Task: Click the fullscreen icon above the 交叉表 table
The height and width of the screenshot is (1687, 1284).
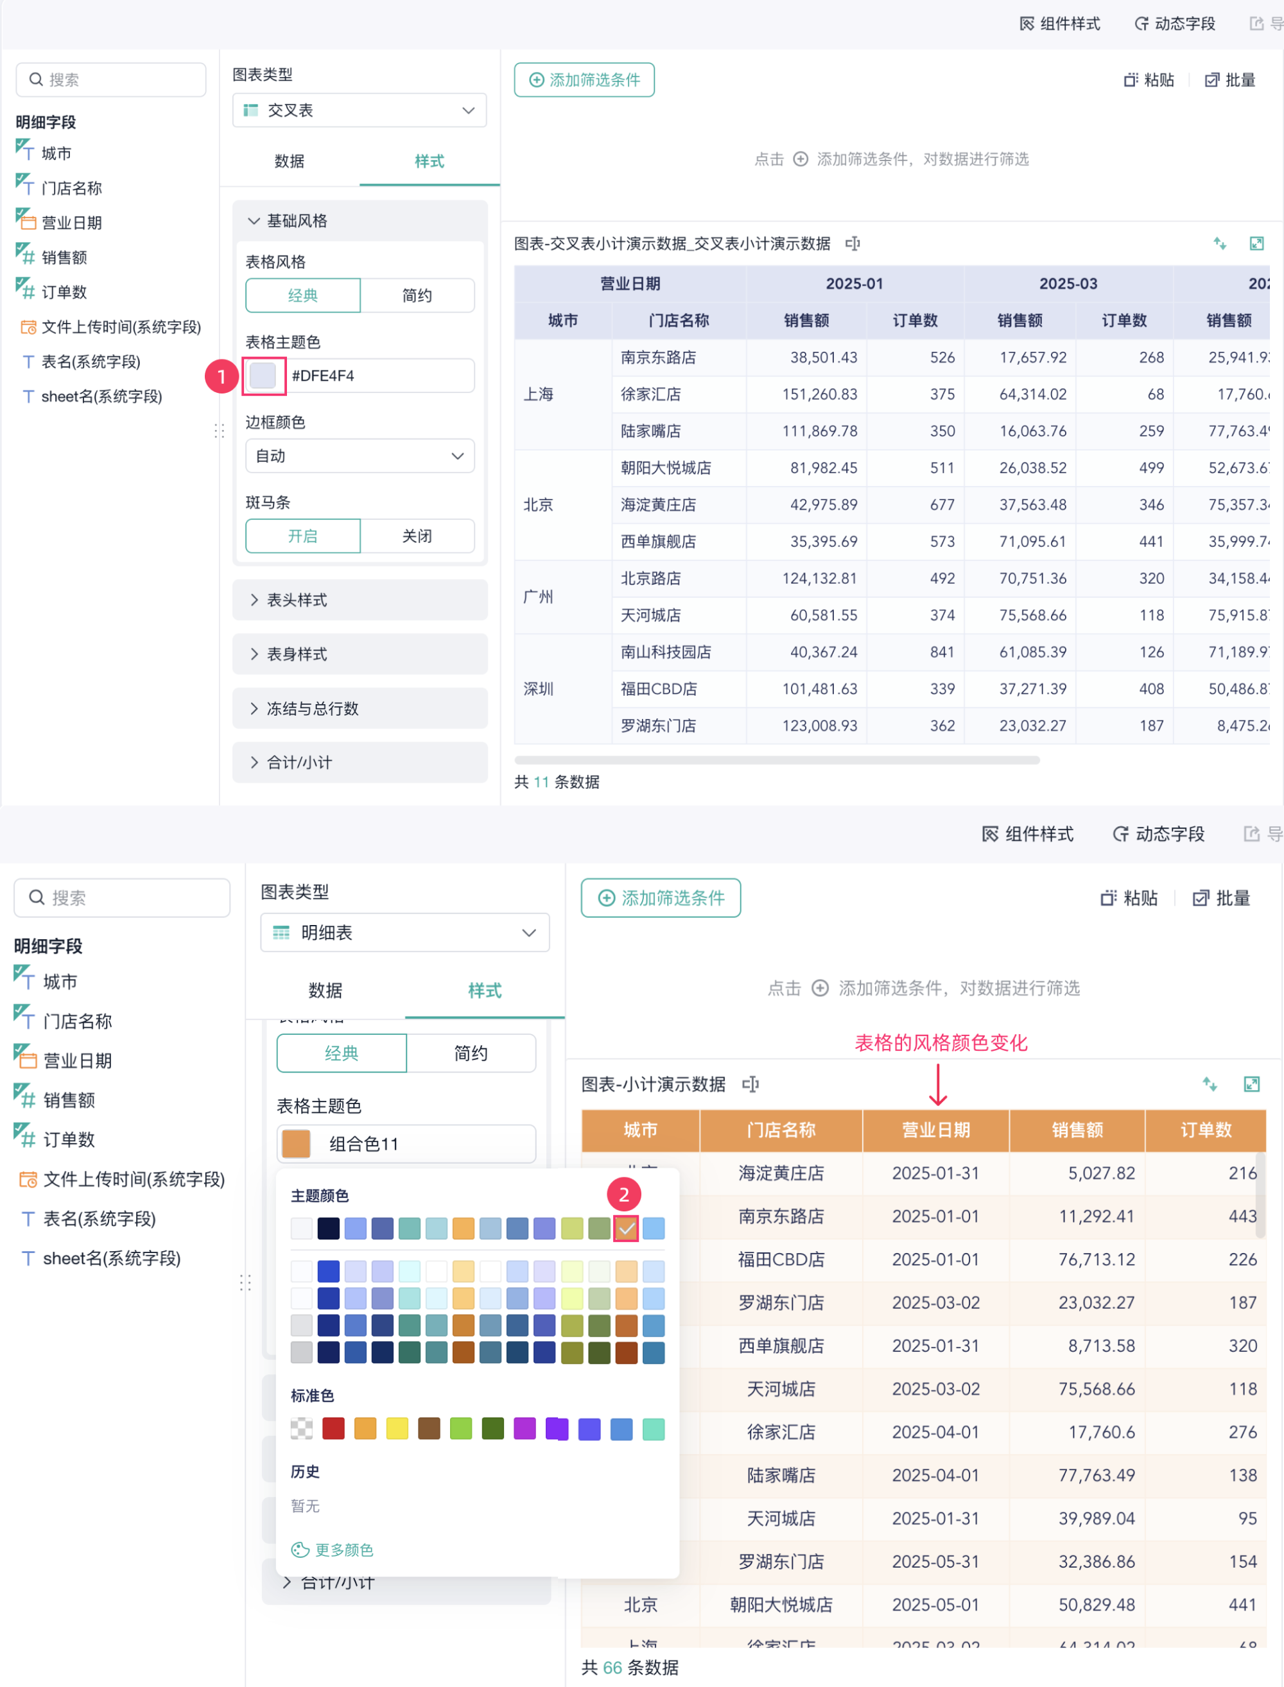Action: (1256, 244)
